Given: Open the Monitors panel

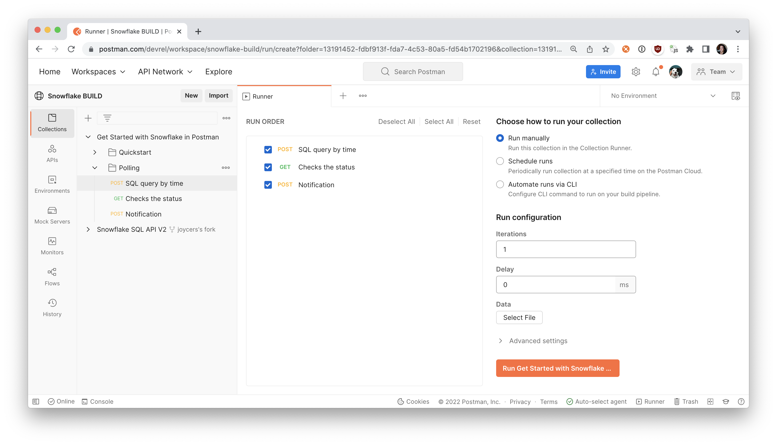Looking at the screenshot, I should [52, 246].
